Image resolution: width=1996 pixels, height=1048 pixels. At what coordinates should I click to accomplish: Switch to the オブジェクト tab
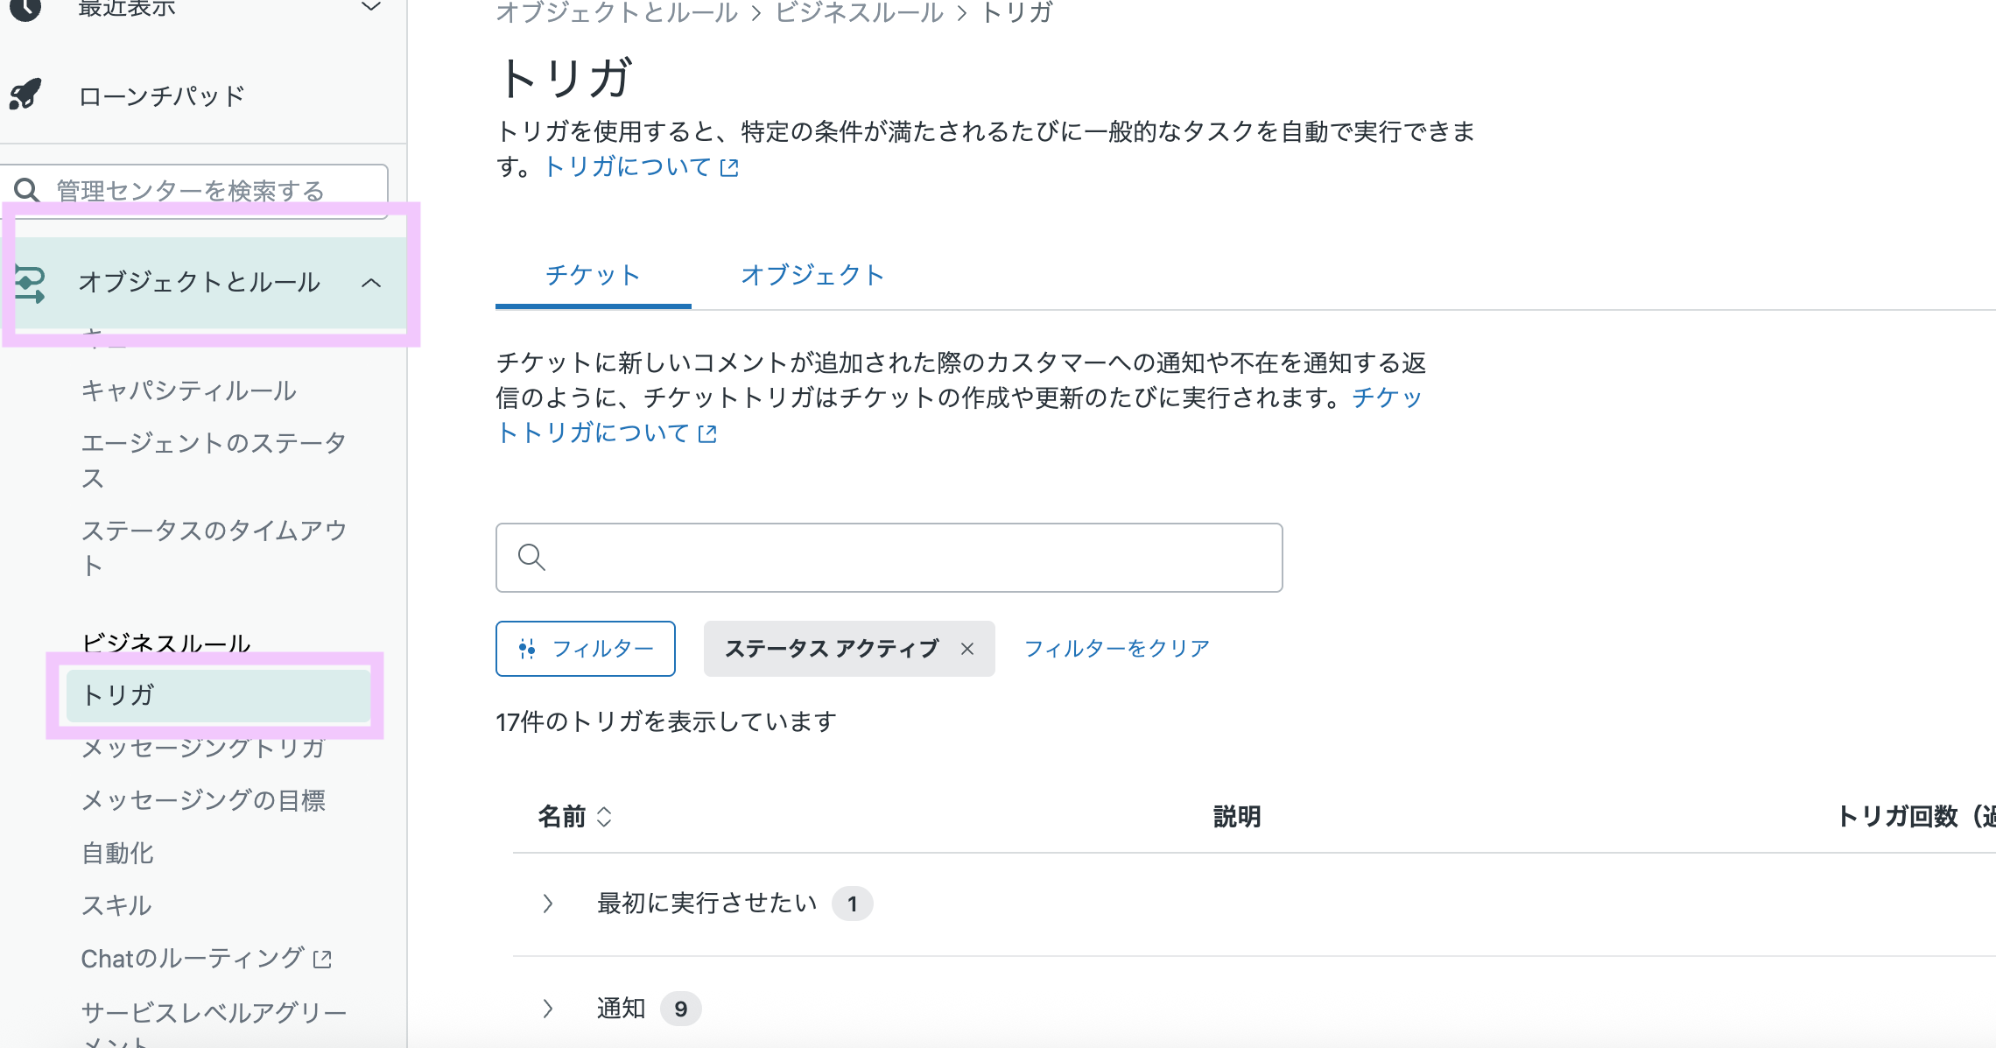(x=812, y=275)
